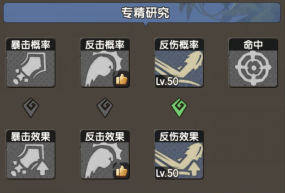
Task: Click the 反击效果 title label
Action: [105, 136]
